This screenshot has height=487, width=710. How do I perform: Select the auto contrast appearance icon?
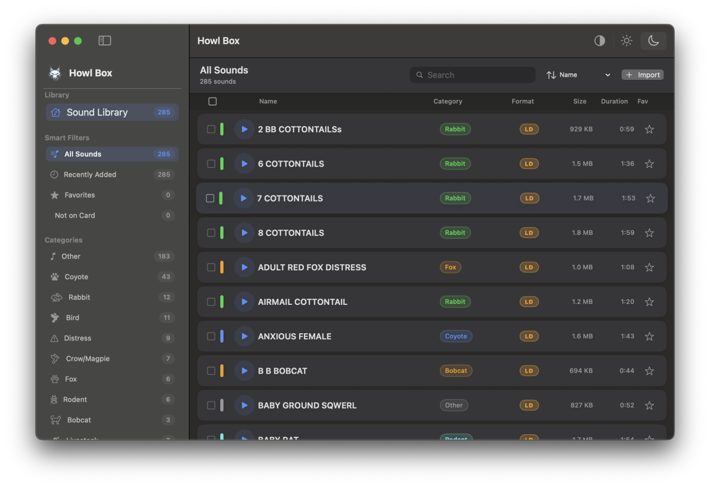[x=600, y=41]
